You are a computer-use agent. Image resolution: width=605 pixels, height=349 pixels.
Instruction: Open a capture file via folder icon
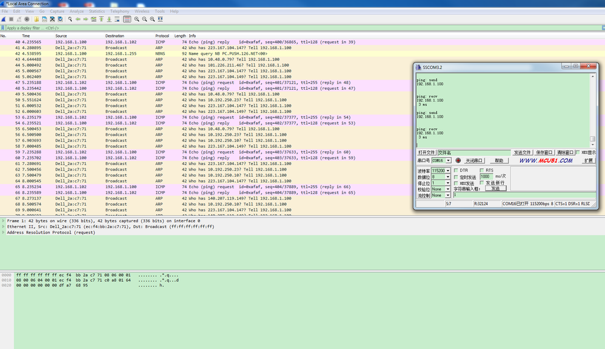click(x=36, y=19)
